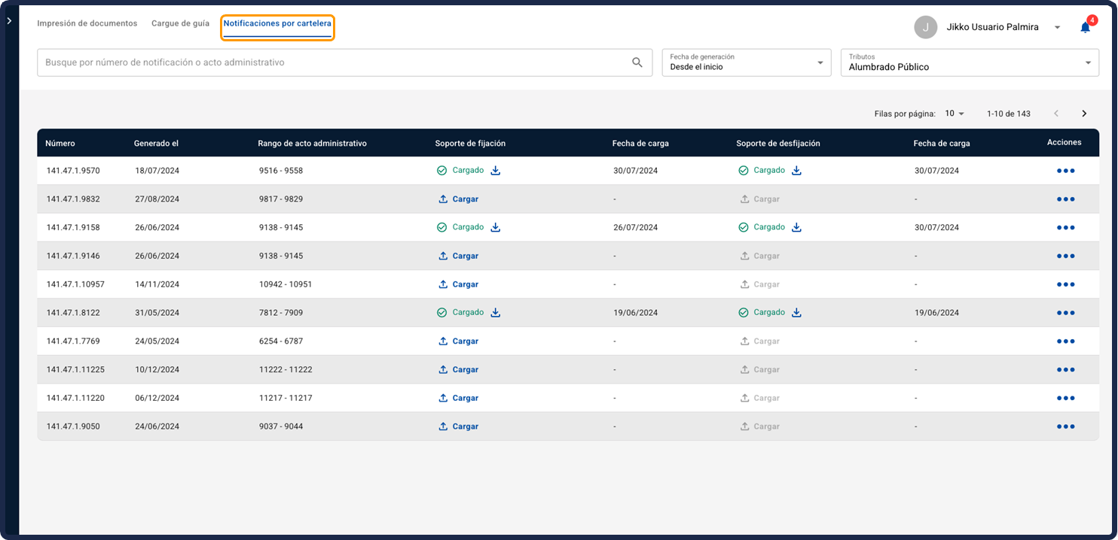The image size is (1118, 540).
Task: Open three-dot actions for row 141.47.1.9050
Action: (x=1065, y=426)
